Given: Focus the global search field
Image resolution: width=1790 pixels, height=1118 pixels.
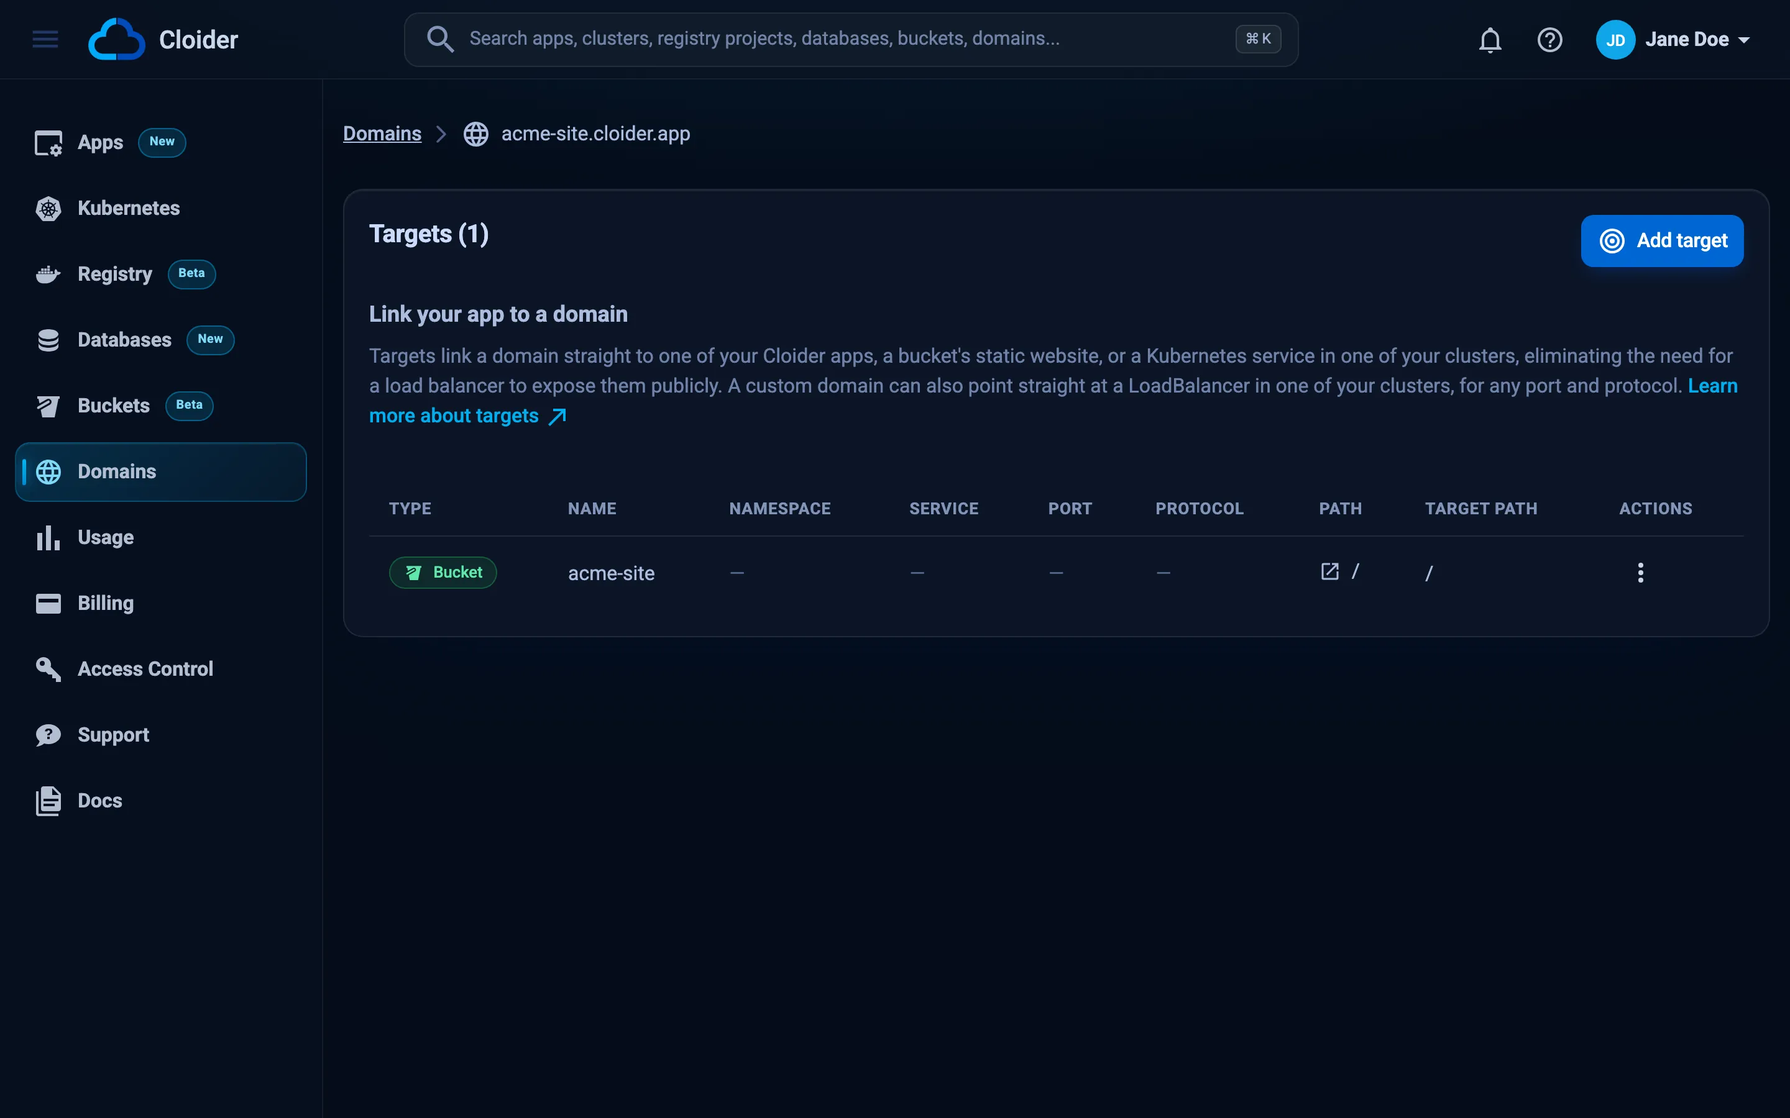Looking at the screenshot, I should click(x=851, y=39).
